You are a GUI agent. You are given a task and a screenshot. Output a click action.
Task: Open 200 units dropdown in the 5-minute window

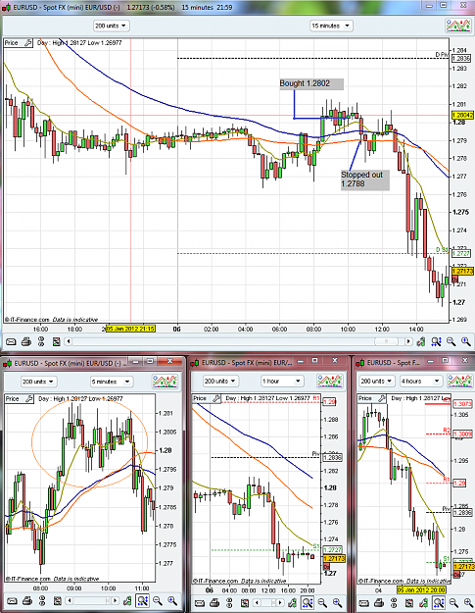[38, 382]
